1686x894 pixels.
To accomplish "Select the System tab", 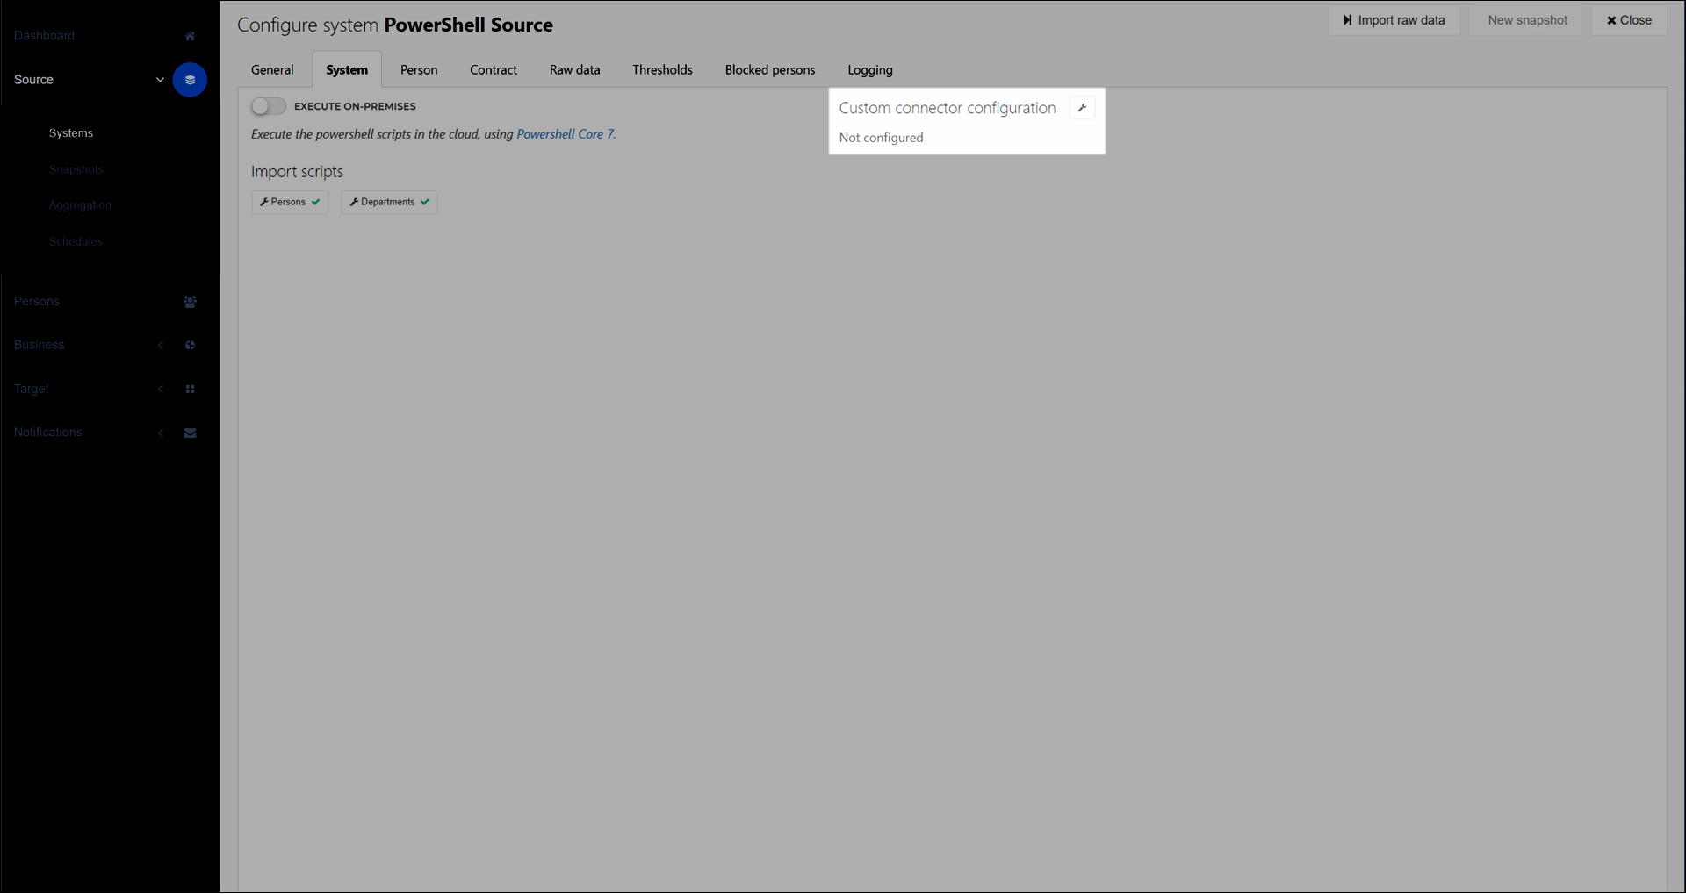I will 347,70.
